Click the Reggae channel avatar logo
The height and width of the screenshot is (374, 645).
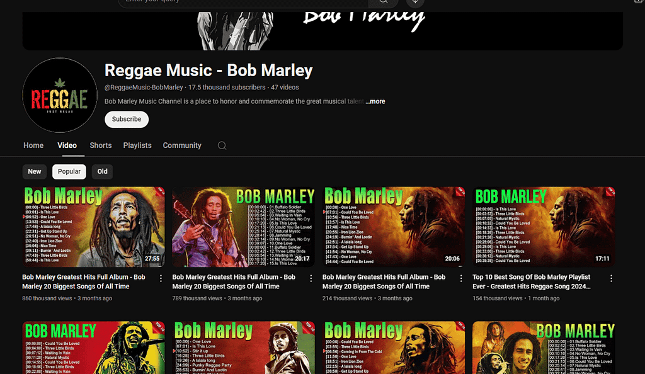[60, 95]
